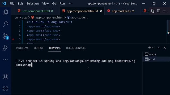The height and width of the screenshot is (95, 170).
Task: Open the Selection menu
Action: [32, 3]
